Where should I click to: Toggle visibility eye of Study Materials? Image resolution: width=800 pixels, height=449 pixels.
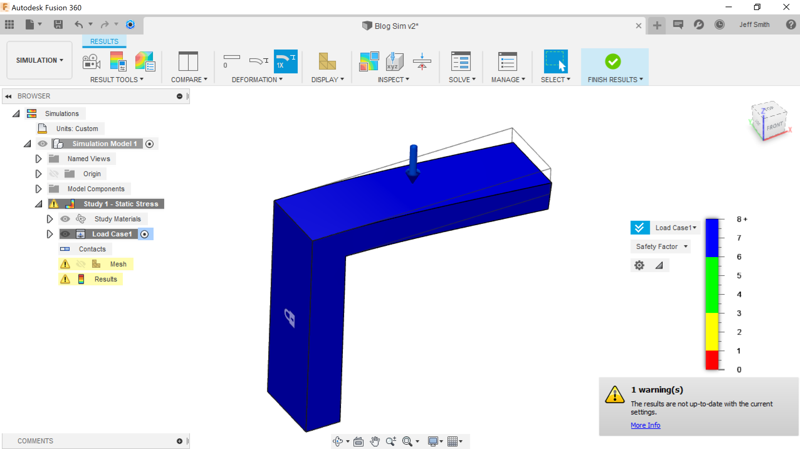tap(65, 219)
